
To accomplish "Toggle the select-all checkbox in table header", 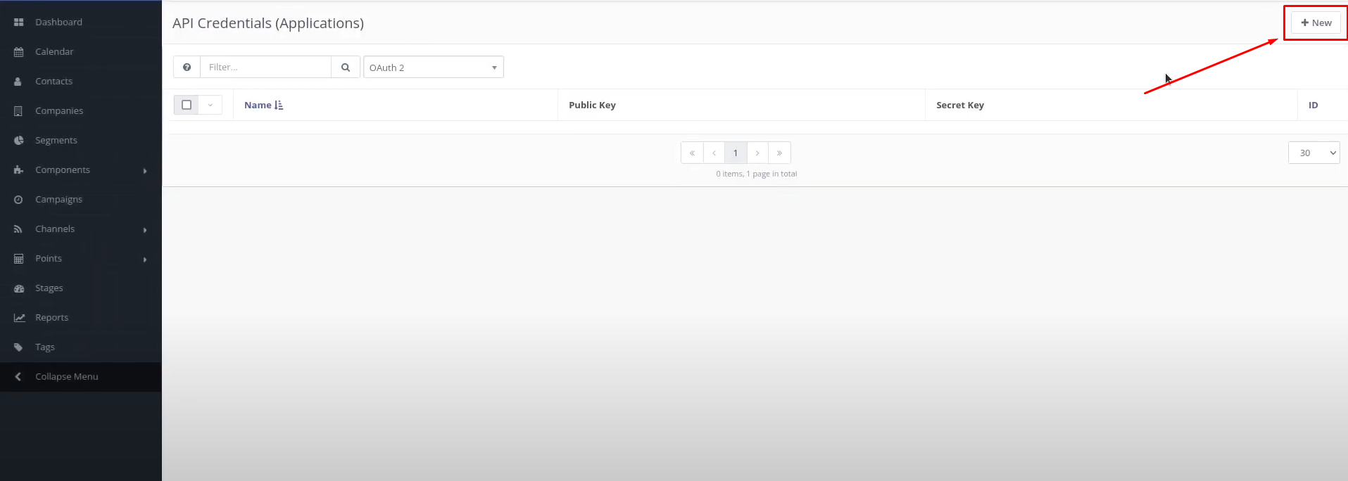I will tap(187, 105).
